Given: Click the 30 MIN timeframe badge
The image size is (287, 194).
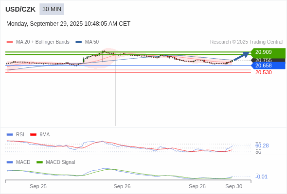Looking at the screenshot, I should pyautogui.click(x=52, y=9).
